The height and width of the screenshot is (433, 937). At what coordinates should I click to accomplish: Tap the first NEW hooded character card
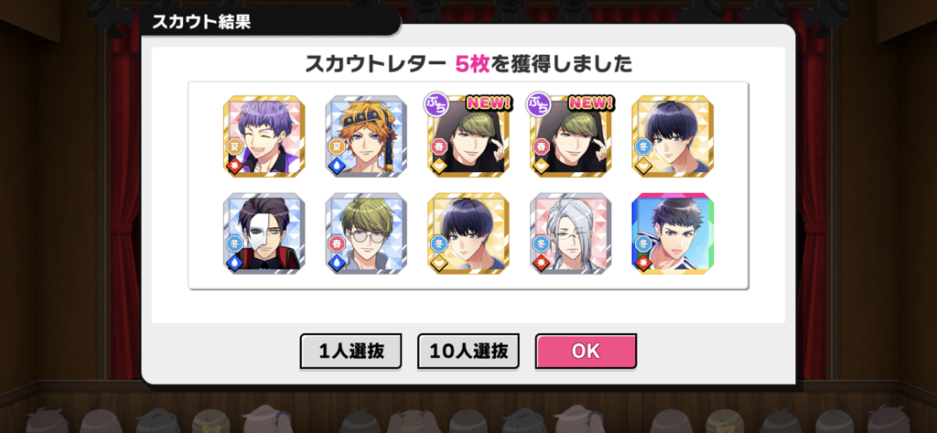pos(468,136)
